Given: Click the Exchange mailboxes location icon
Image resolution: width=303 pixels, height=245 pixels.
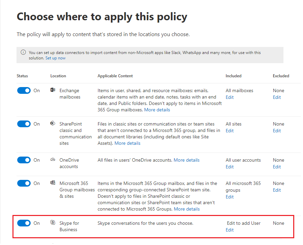Looking at the screenshot, I should click(x=53, y=89).
